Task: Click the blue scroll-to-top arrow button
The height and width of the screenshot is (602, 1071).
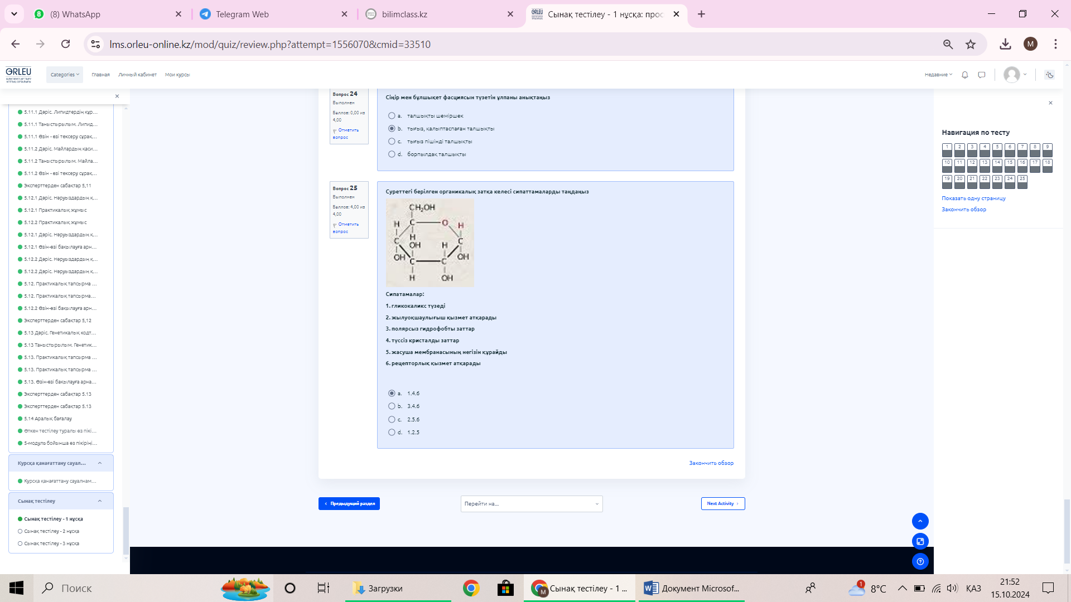Action: pyautogui.click(x=920, y=521)
